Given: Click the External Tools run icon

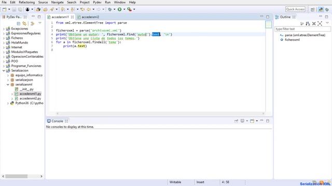Looking at the screenshot, I should click(129, 9).
